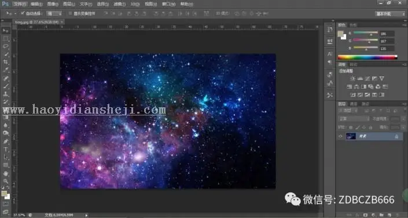Select the Hand tool
The width and height of the screenshot is (408, 218).
(x=6, y=173)
